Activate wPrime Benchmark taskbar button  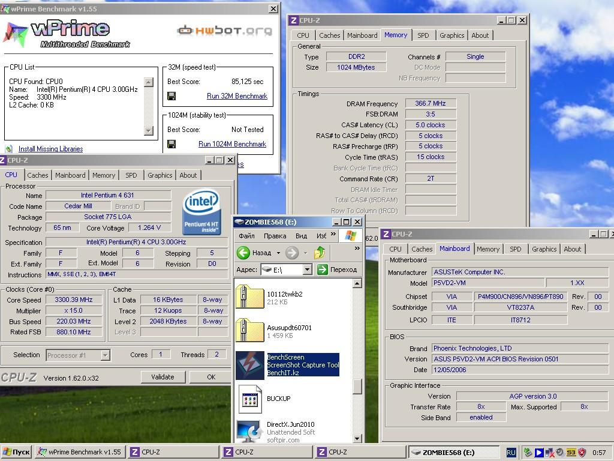tap(80, 453)
